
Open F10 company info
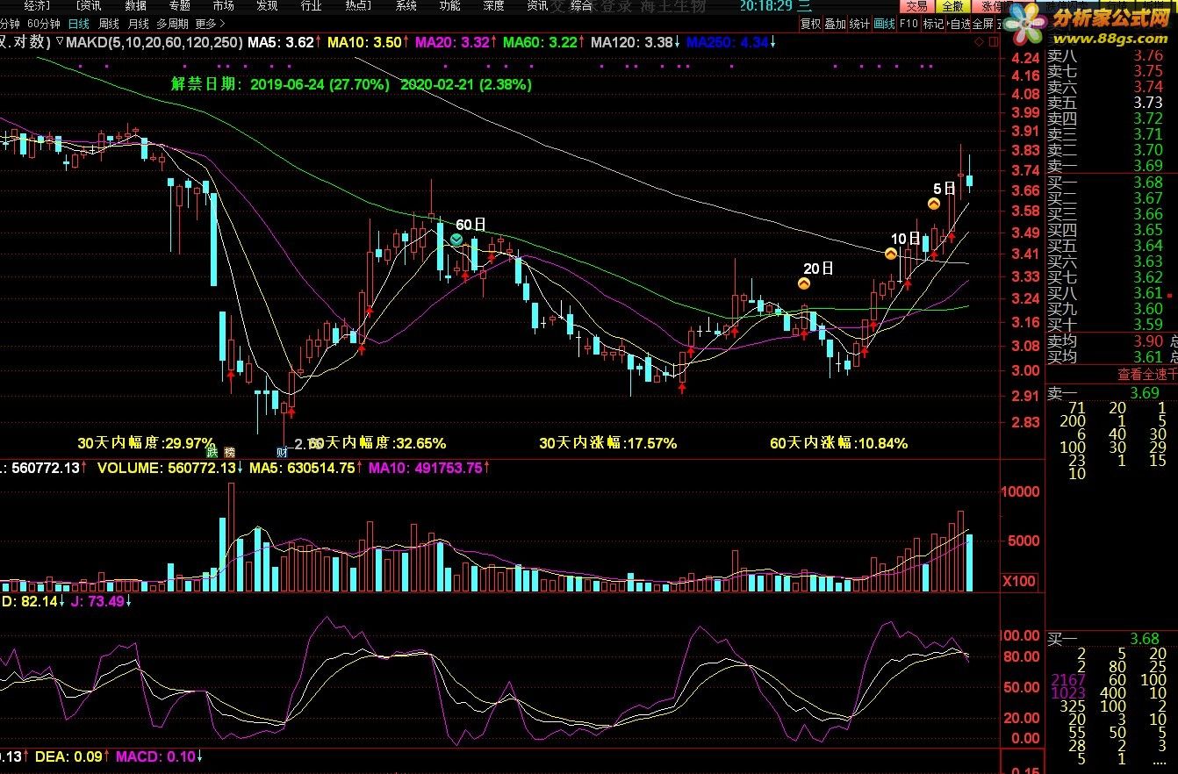pos(909,24)
